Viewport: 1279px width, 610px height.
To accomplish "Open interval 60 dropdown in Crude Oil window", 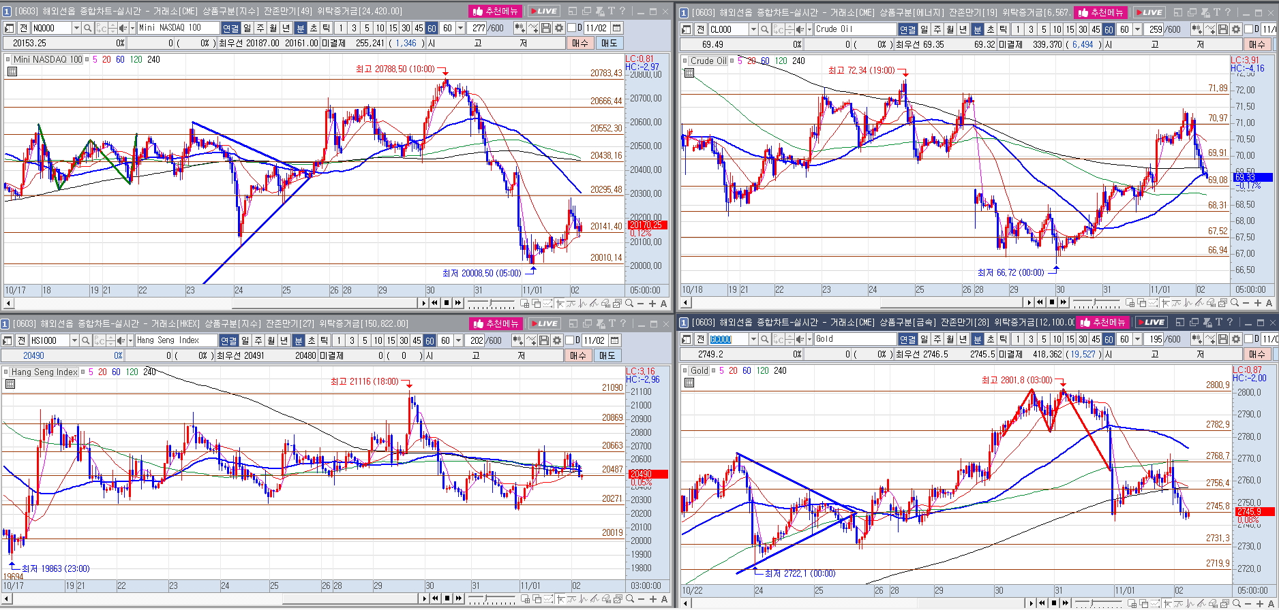I will pyautogui.click(x=1137, y=29).
